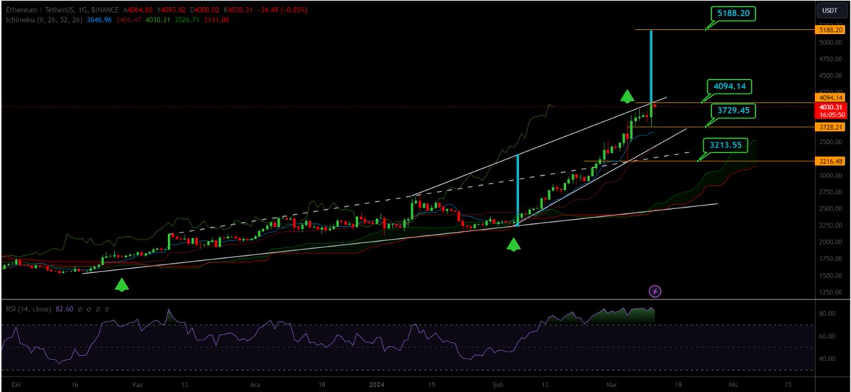Select the tall cyan projection line reaching 5188.20
851x392 pixels.
pyautogui.click(x=651, y=65)
